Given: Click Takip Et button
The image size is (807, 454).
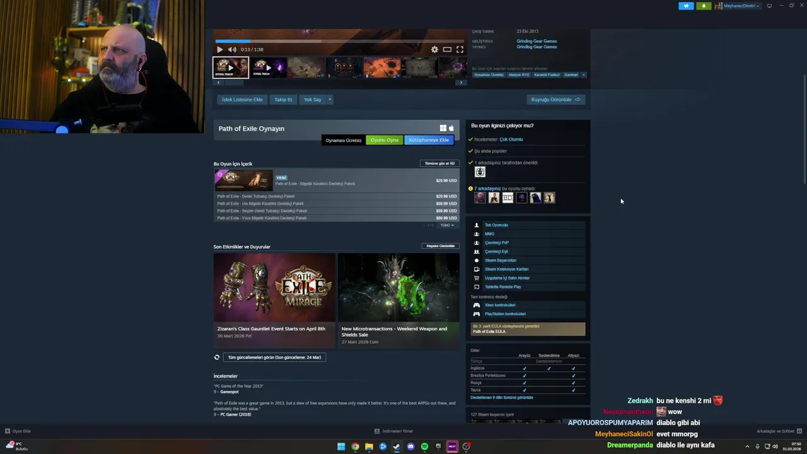Looking at the screenshot, I should [x=283, y=100].
